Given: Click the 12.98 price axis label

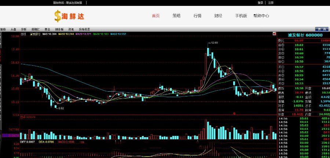Looking at the screenshot, I should (15, 36).
